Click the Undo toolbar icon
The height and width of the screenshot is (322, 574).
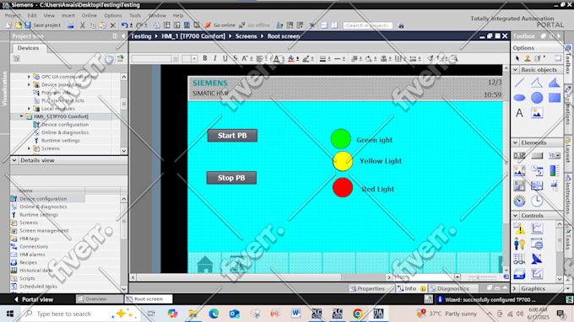124,25
